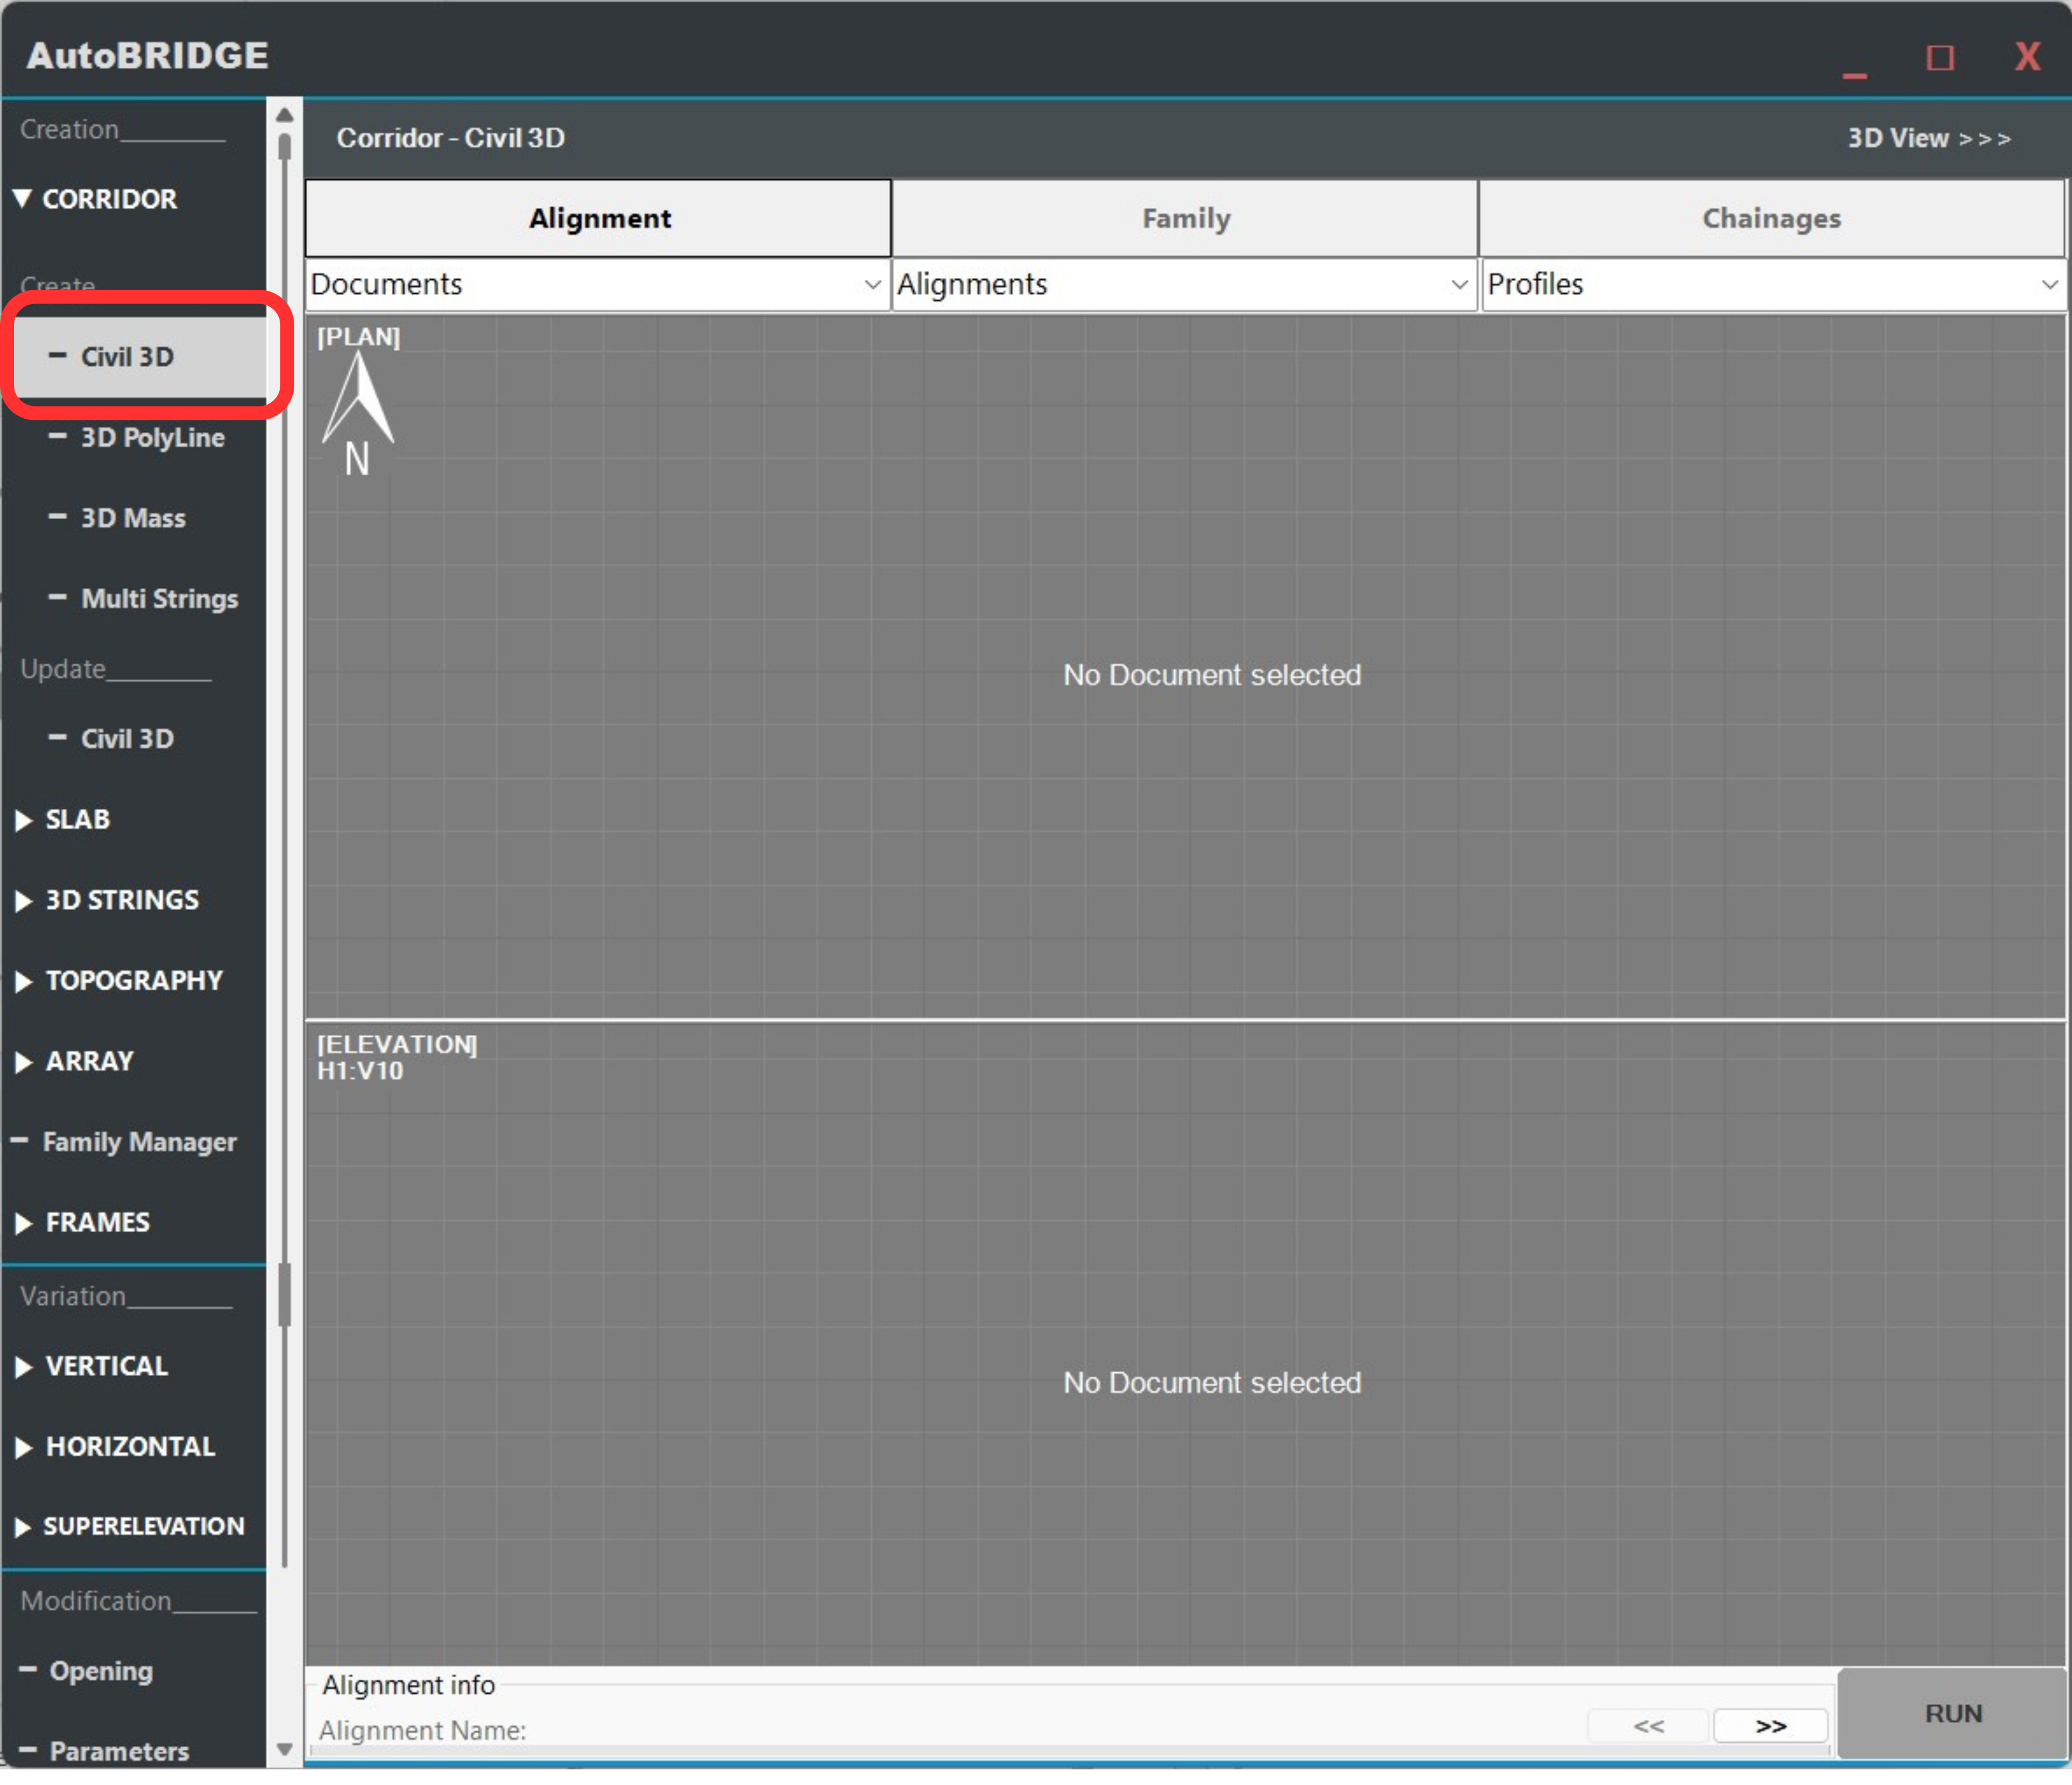2072x1785 pixels.
Task: Open the Alignments dropdown list
Action: click(x=1184, y=285)
